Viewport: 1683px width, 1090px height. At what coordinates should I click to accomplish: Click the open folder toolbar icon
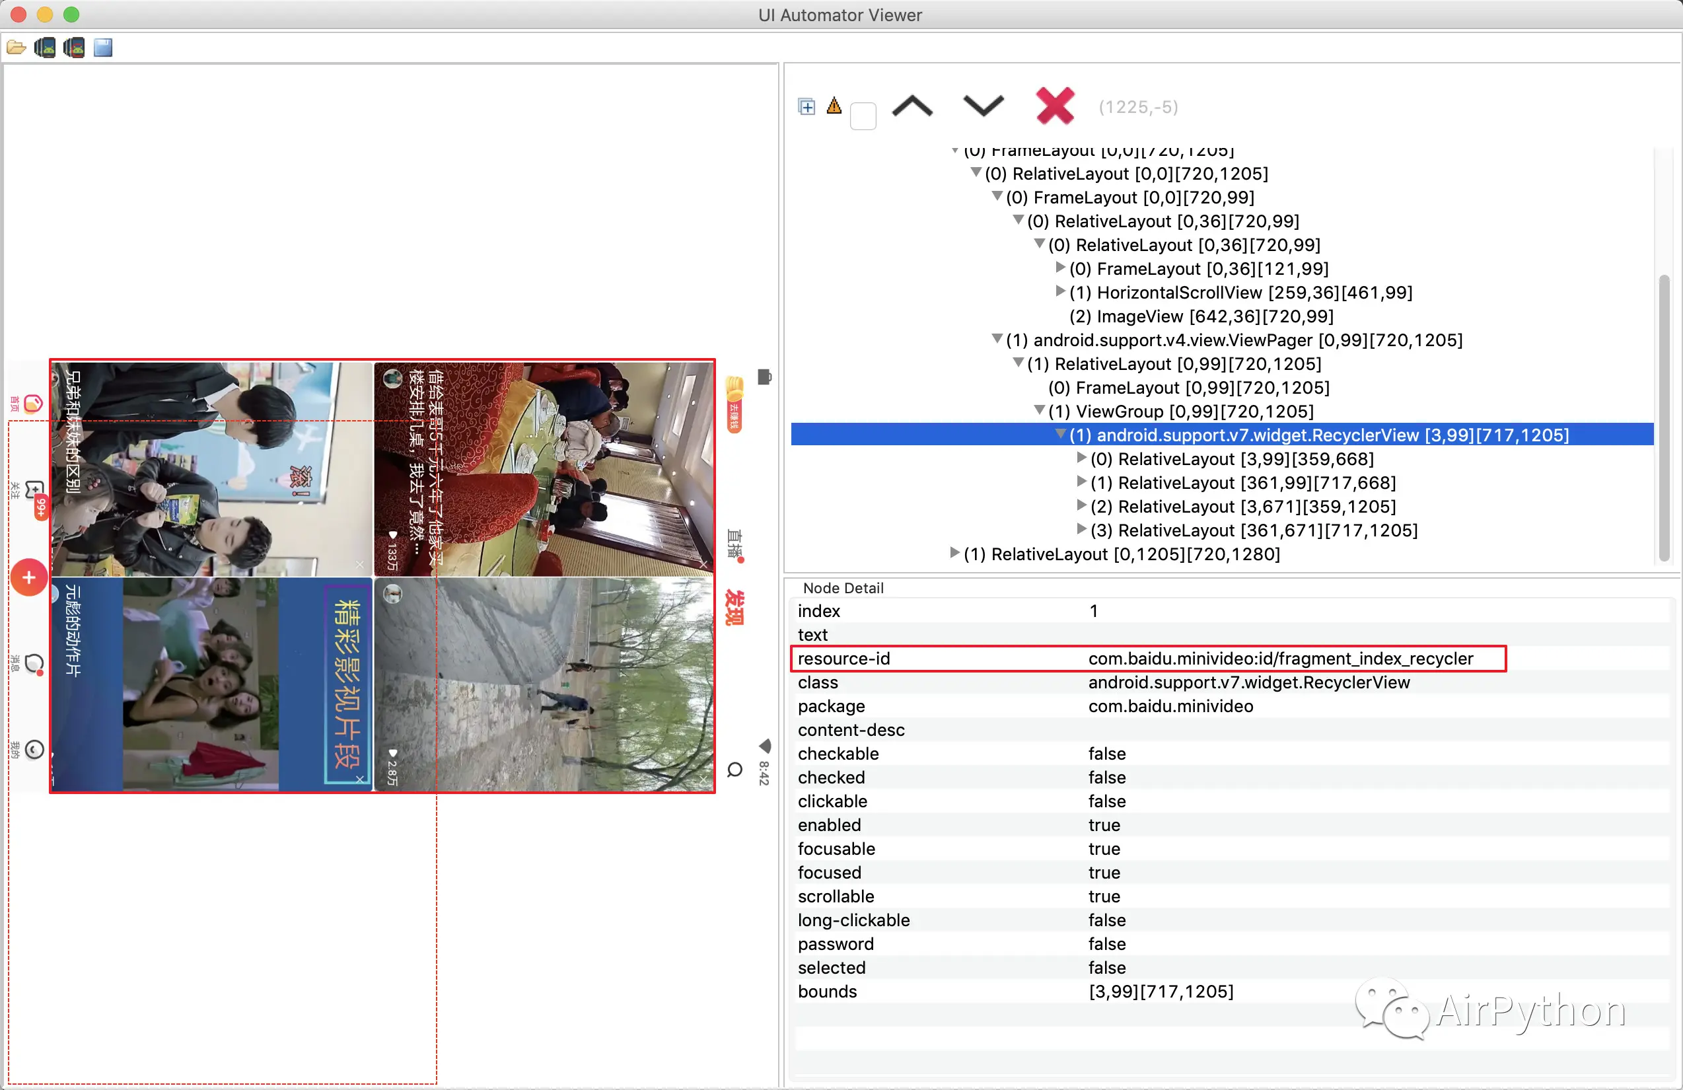click(x=17, y=48)
